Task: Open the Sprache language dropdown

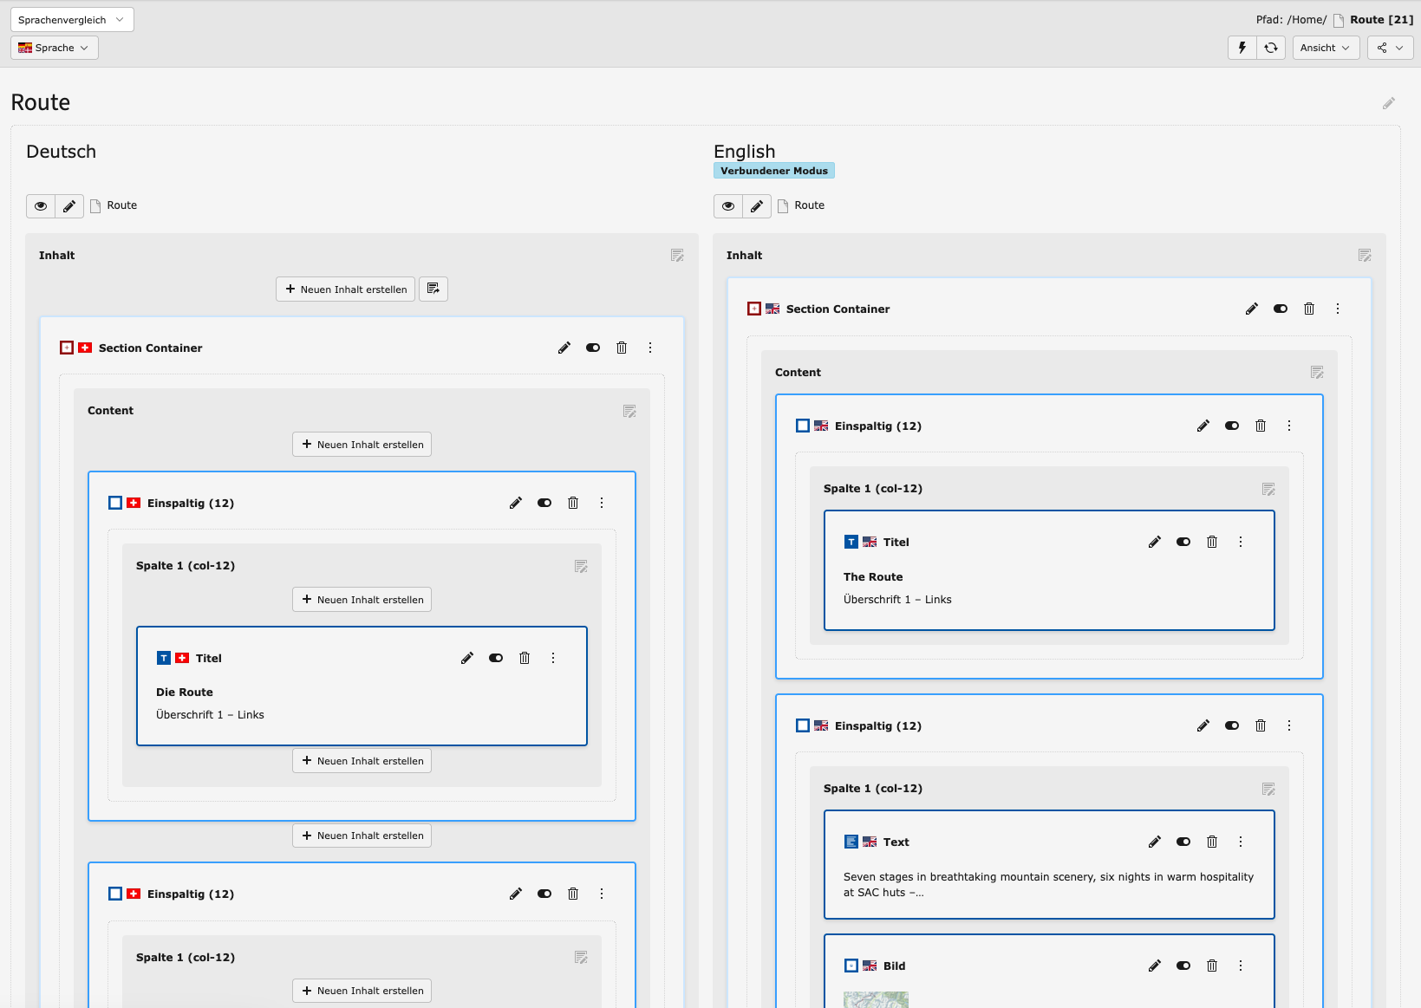Action: 55,48
